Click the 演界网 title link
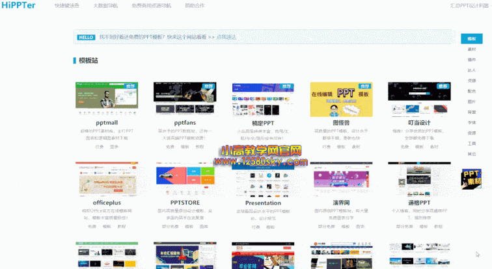The height and width of the screenshot is (269, 492). [x=341, y=203]
